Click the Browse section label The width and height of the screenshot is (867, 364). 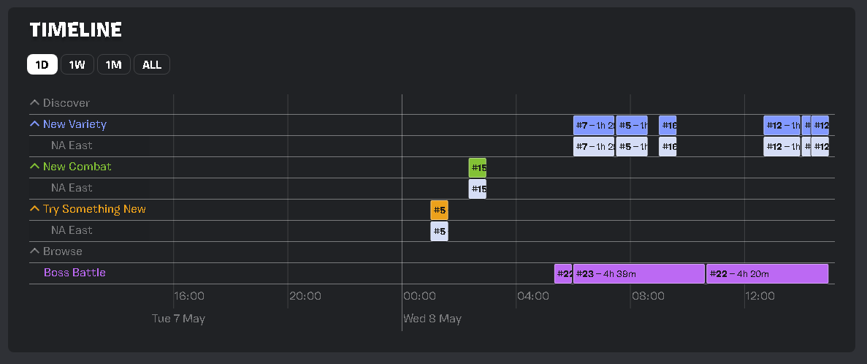[x=63, y=251]
